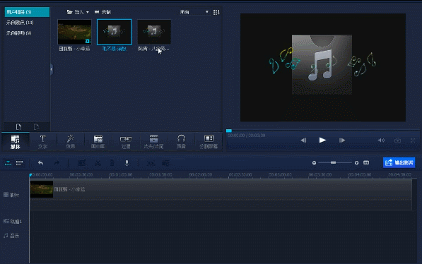Zoom out timeline with minus button

(x=314, y=163)
